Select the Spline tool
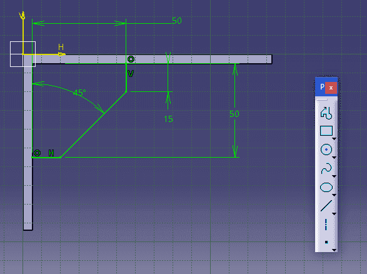This screenshot has height=274, width=367. (326, 168)
